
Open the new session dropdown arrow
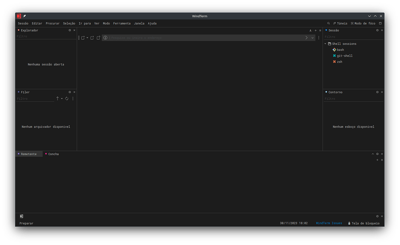tap(87, 38)
